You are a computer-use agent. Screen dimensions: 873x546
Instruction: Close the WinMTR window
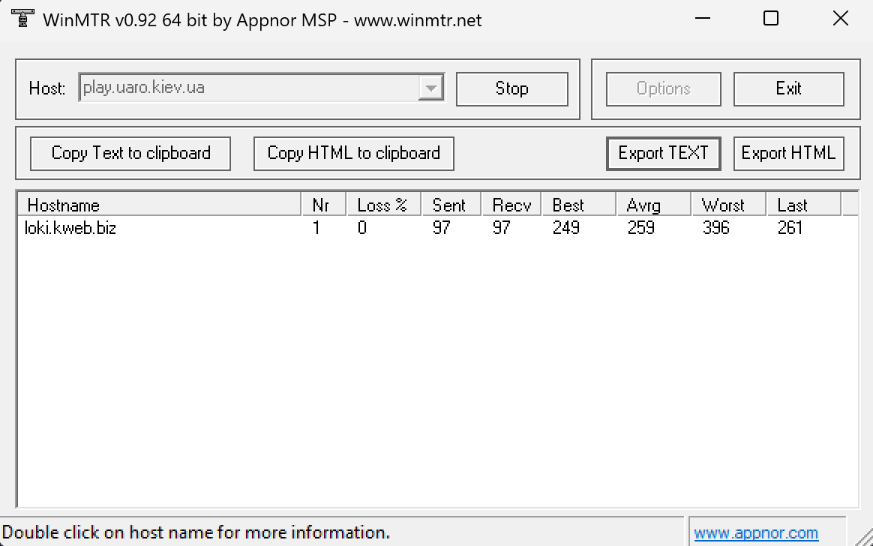coord(840,18)
